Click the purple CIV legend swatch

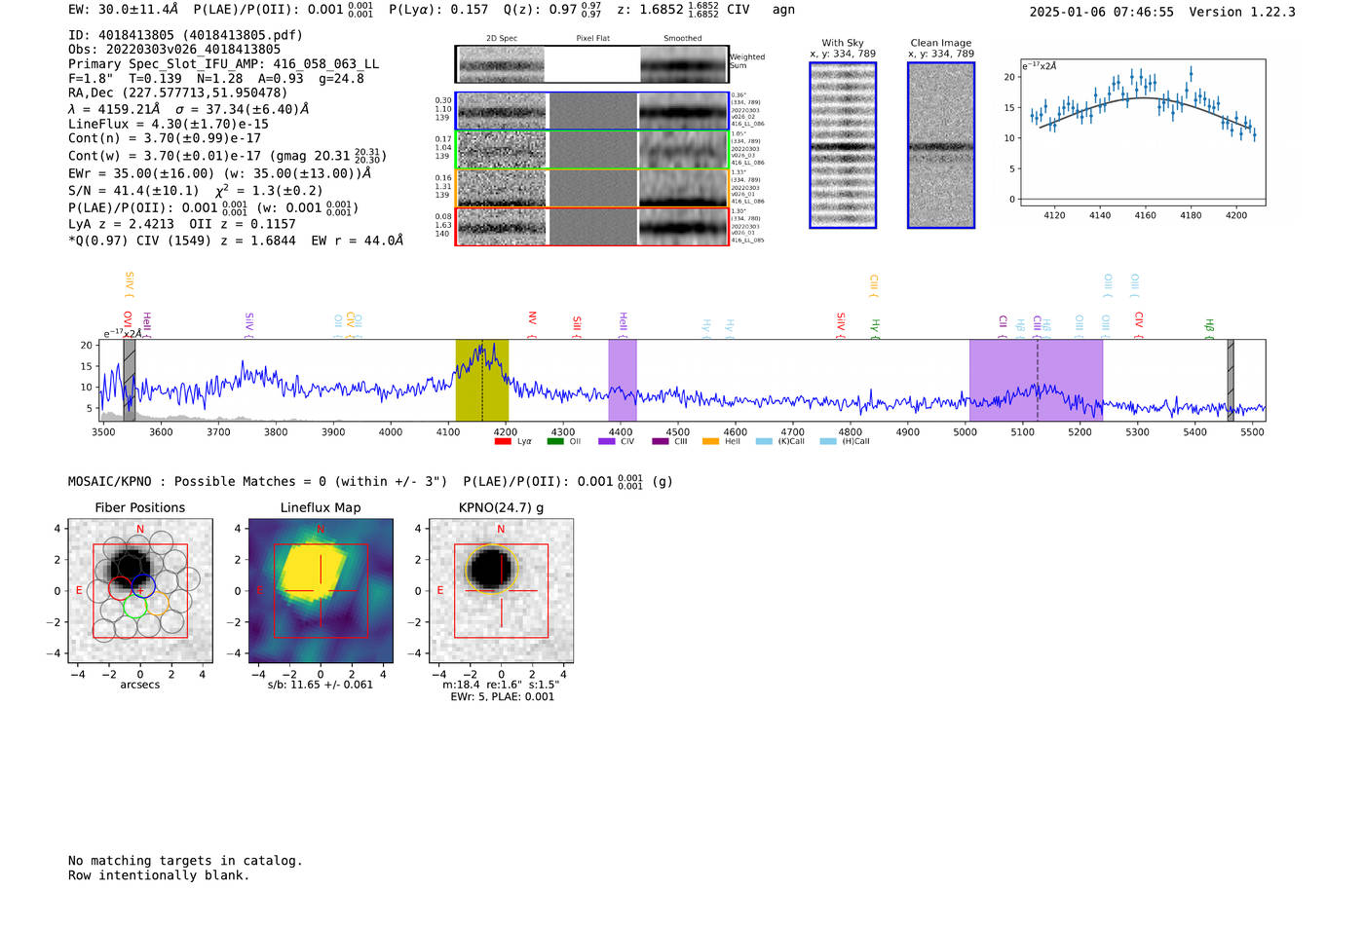[607, 441]
